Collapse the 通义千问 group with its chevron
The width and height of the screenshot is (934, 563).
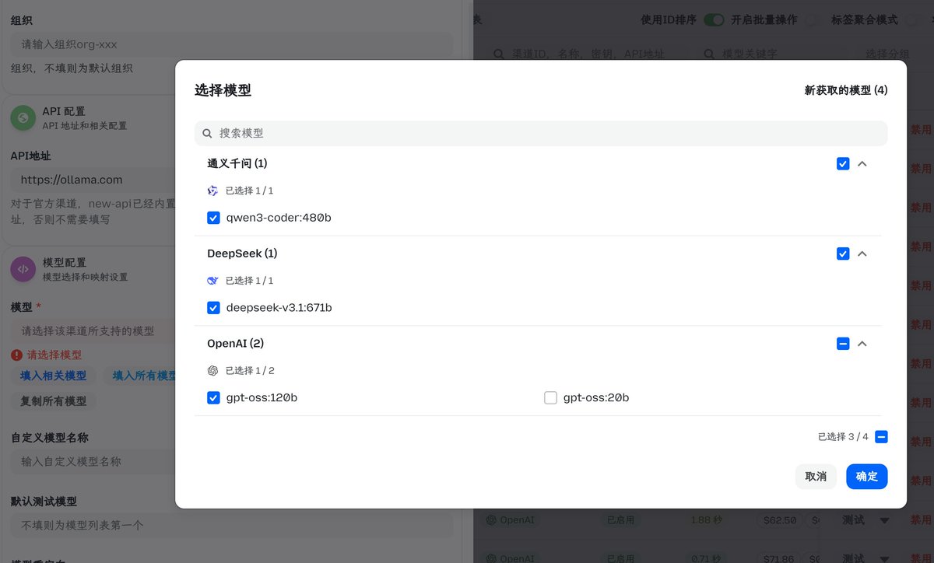(x=862, y=163)
